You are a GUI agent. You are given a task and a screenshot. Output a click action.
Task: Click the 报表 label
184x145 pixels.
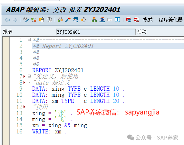8,32
